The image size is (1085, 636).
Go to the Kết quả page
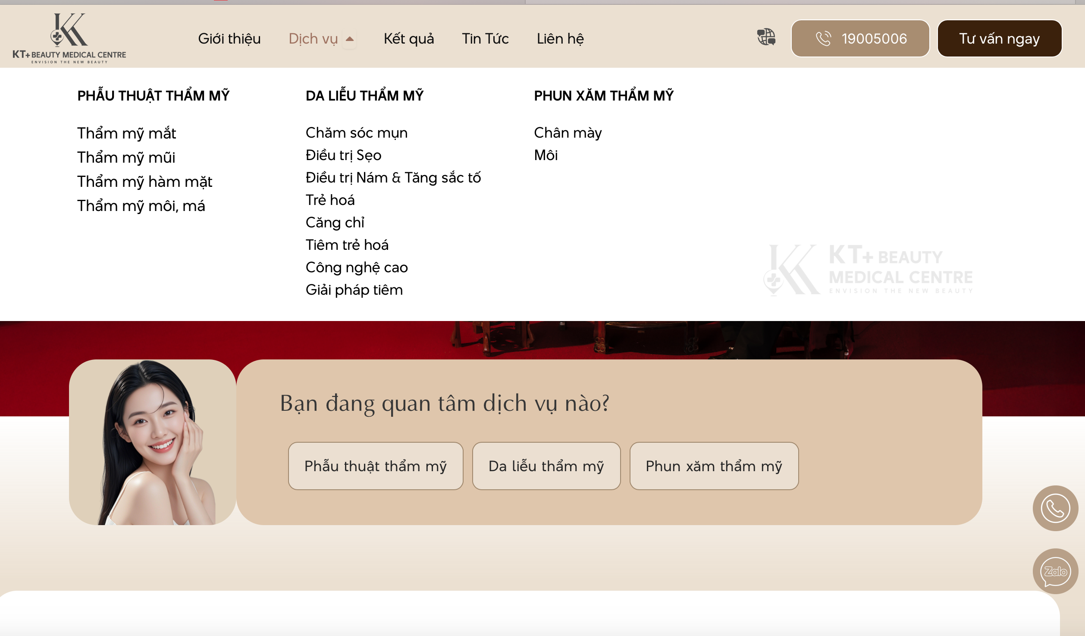coord(408,39)
